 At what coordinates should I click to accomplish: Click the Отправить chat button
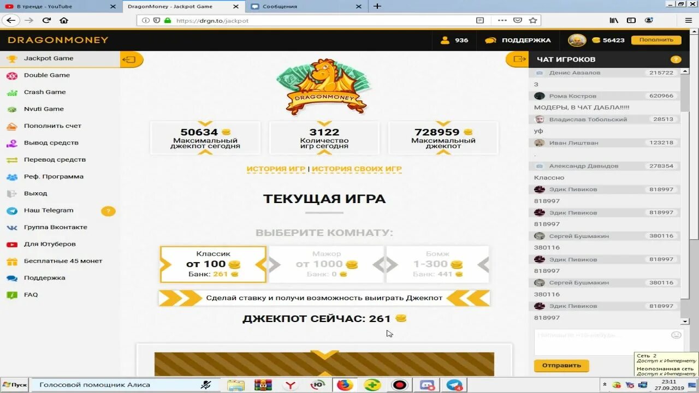[561, 366]
